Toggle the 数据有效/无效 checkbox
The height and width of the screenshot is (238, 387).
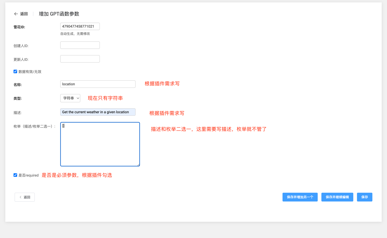[15, 72]
